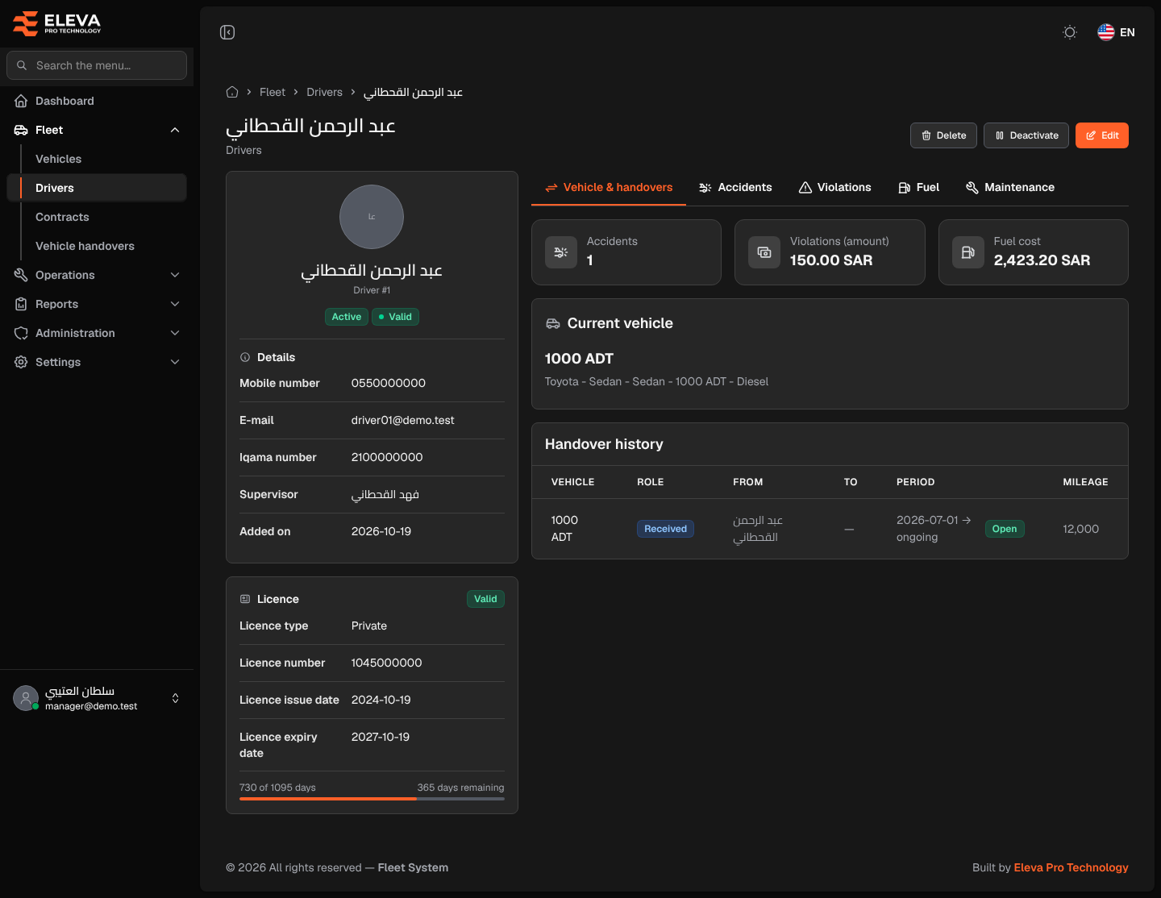Switch to the Violations tab

[834, 187]
